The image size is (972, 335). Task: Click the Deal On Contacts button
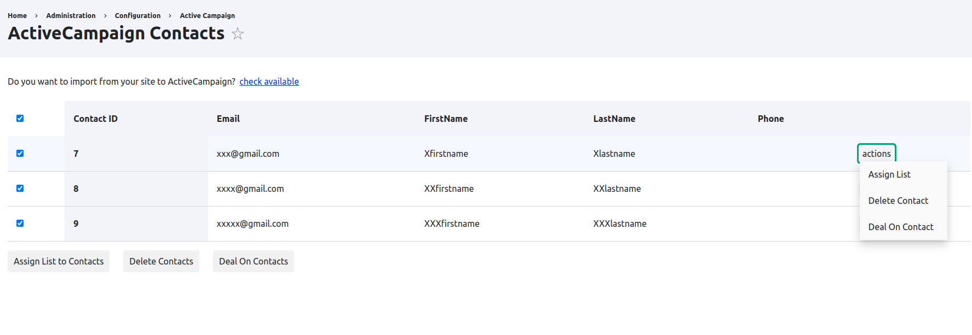254,261
